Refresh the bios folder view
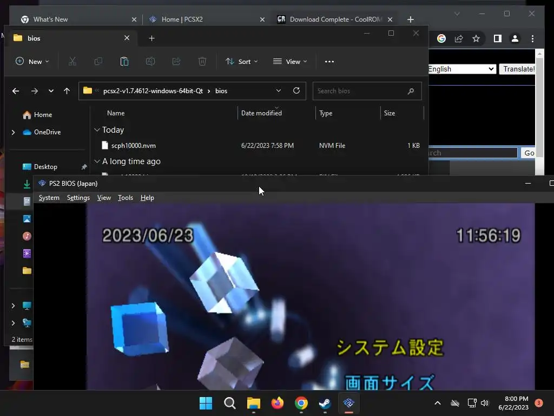Screen dimensions: 554x416 click(296, 90)
